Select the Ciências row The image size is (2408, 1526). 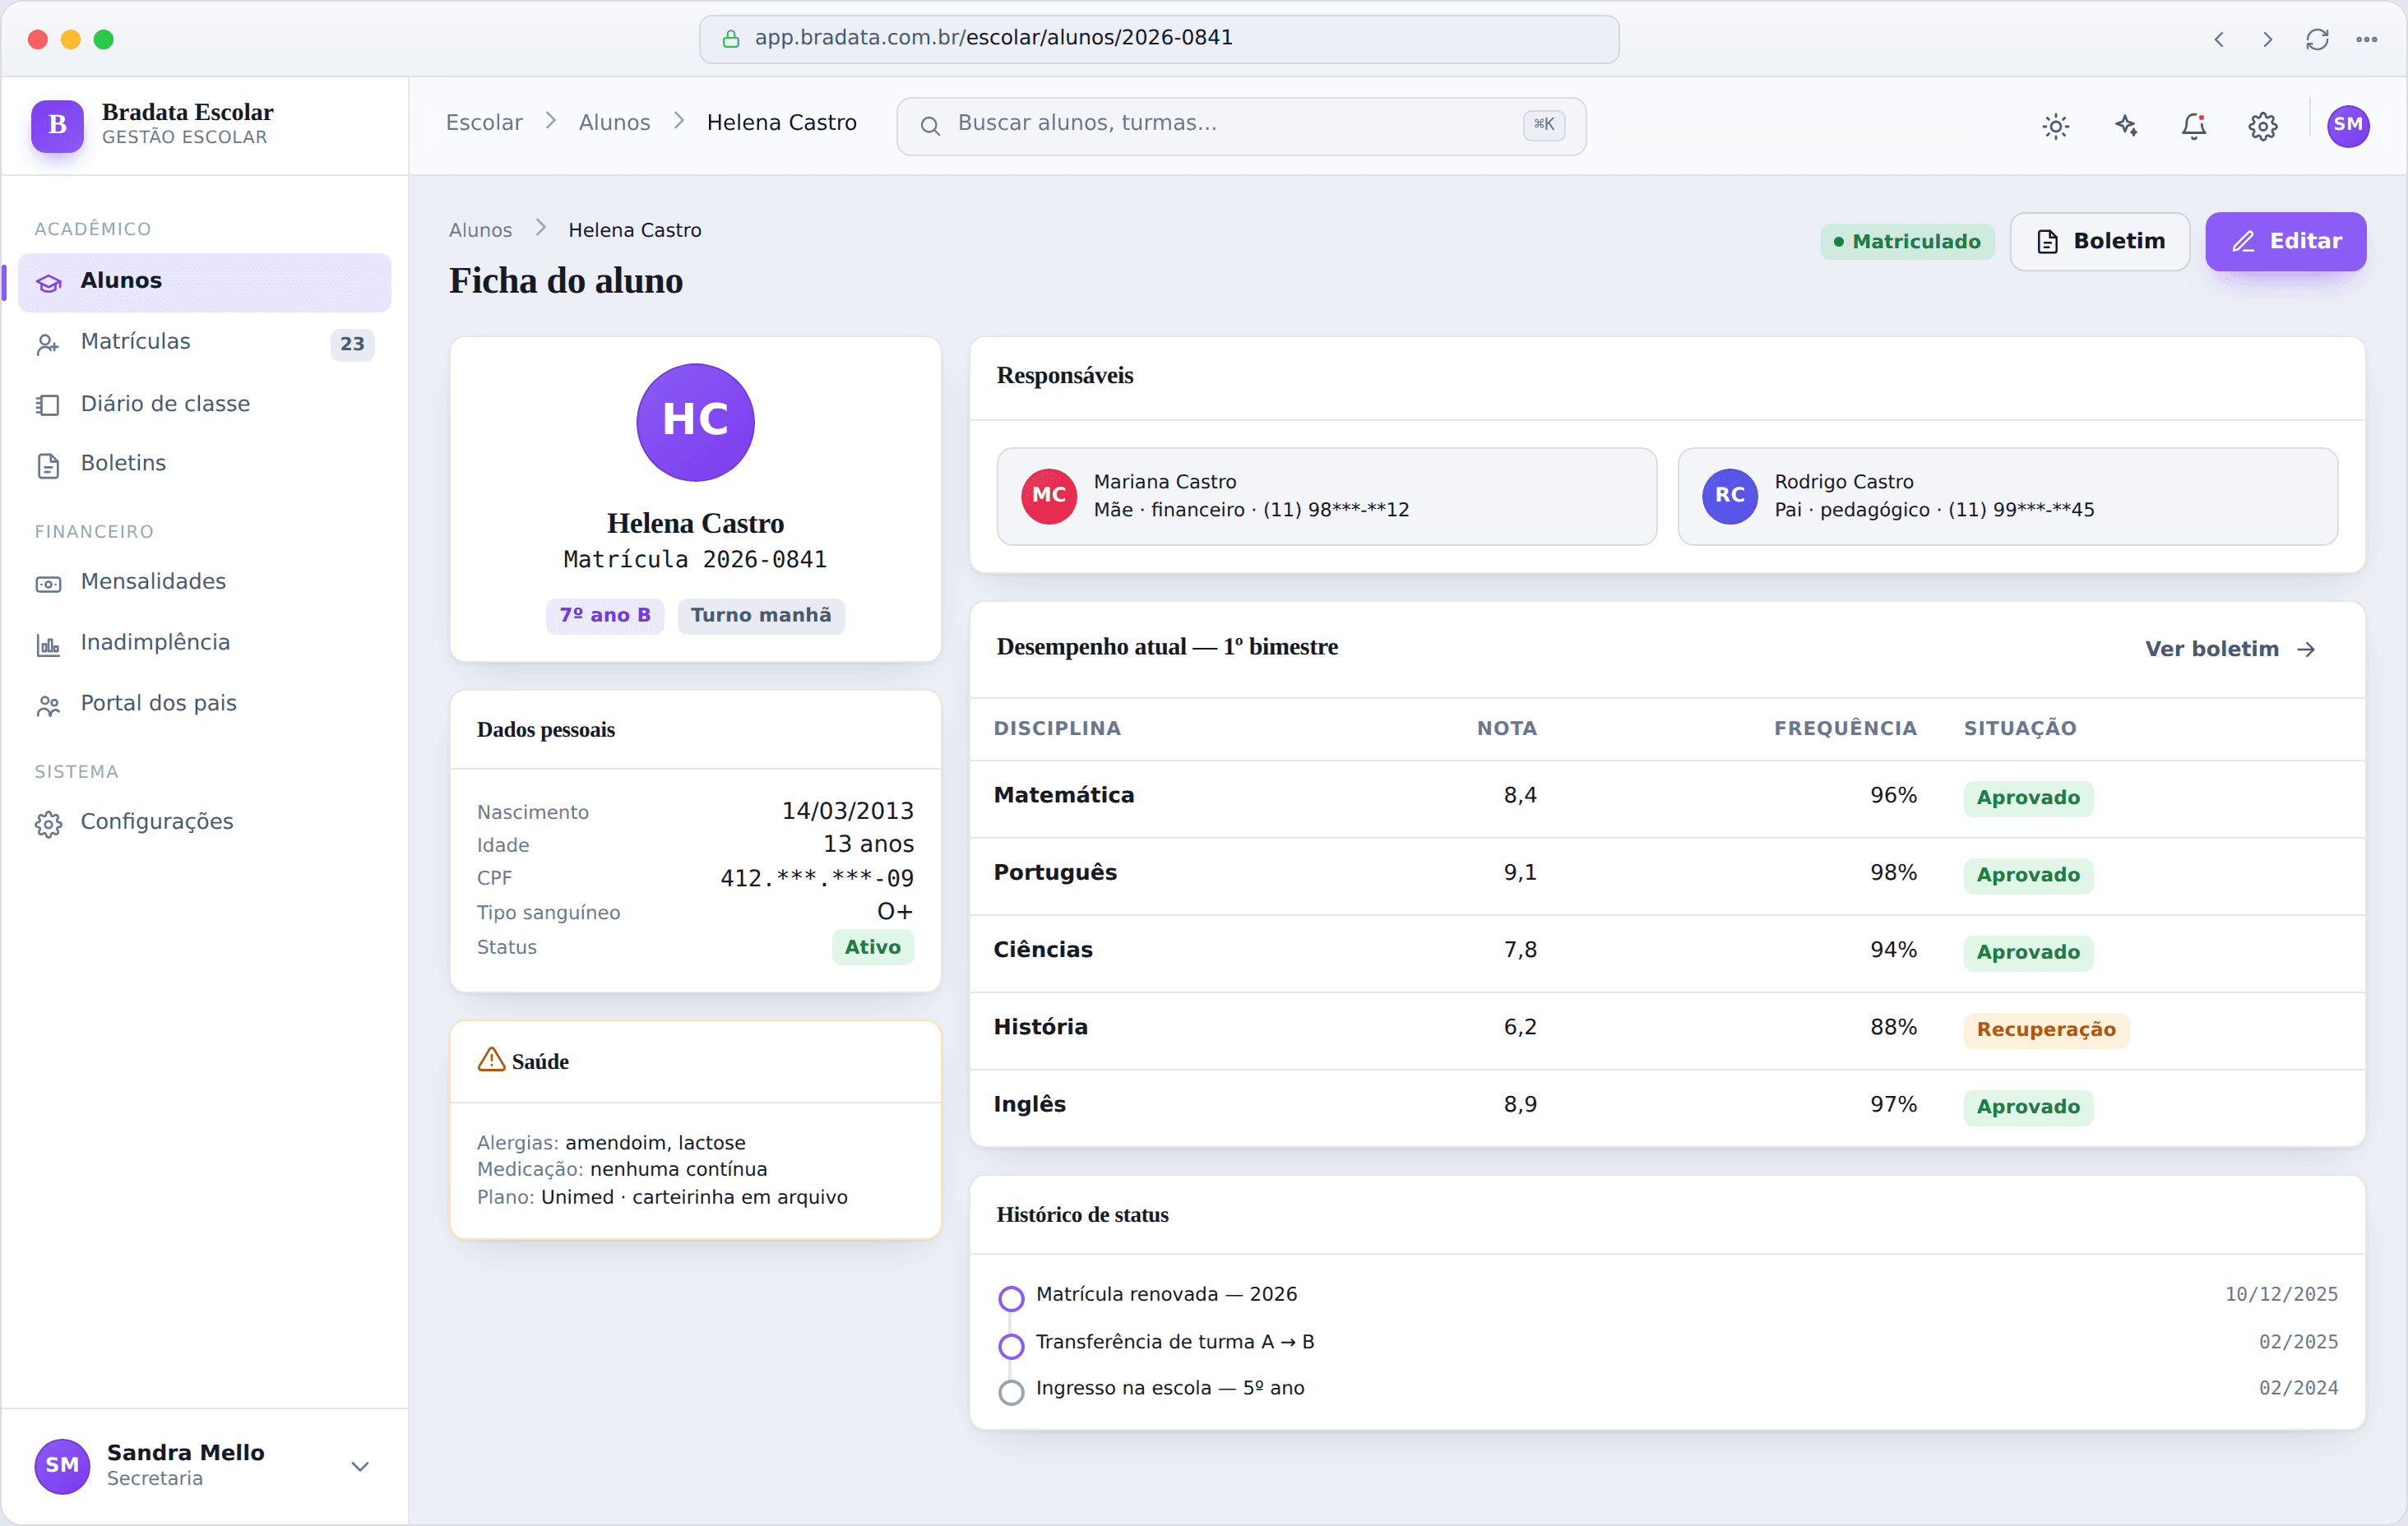click(x=1667, y=953)
